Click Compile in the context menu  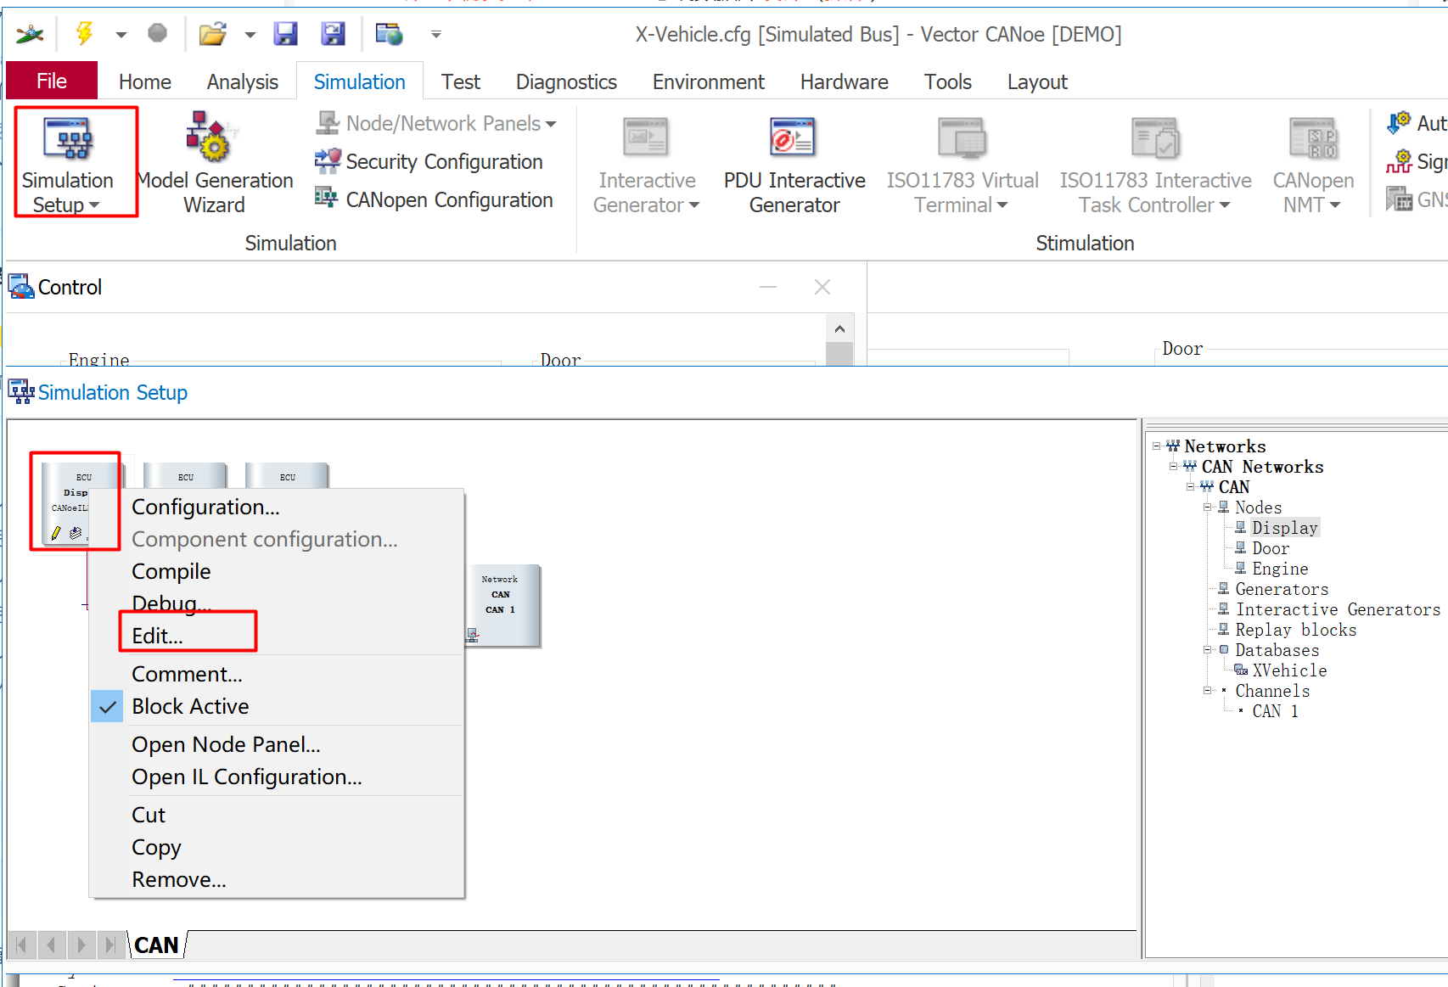point(171,571)
